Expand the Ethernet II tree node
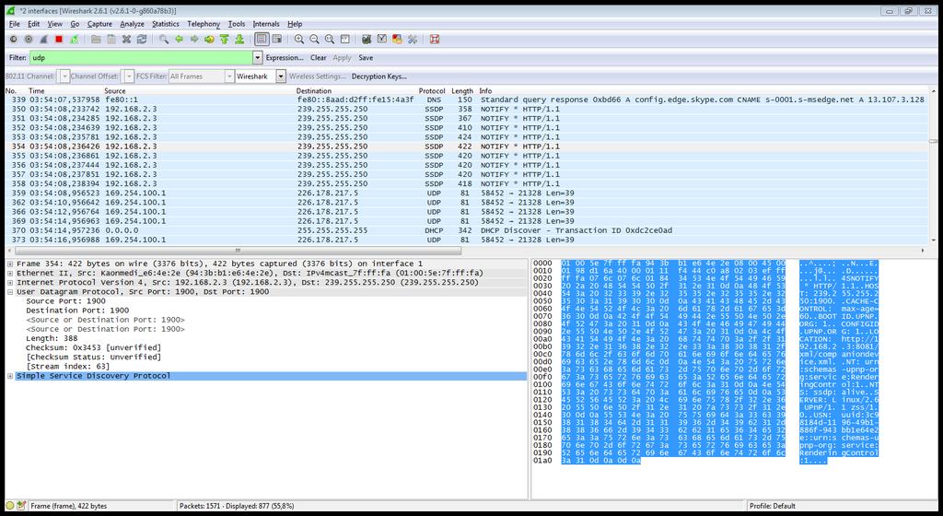This screenshot has width=943, height=516. click(10, 273)
